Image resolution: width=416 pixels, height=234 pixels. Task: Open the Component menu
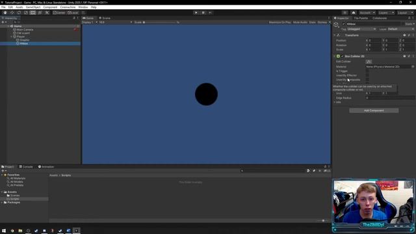coord(50,7)
